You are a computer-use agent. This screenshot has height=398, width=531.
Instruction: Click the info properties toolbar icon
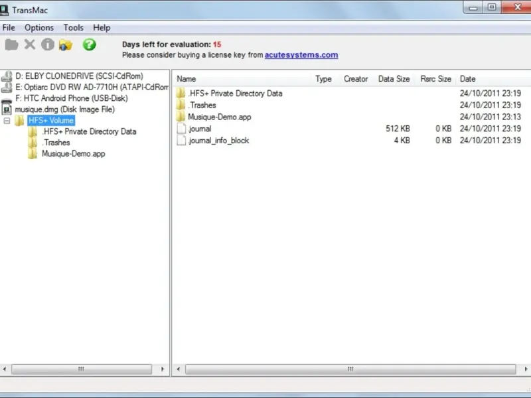(x=48, y=44)
